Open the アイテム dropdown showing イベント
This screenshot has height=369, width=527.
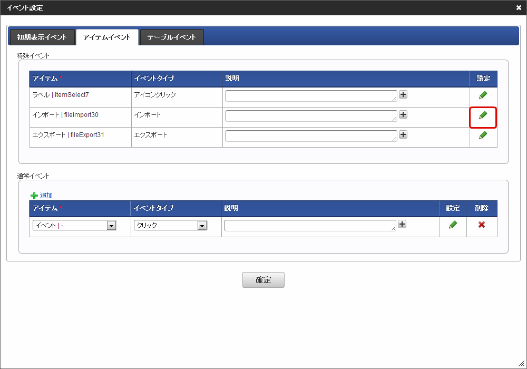click(74, 226)
